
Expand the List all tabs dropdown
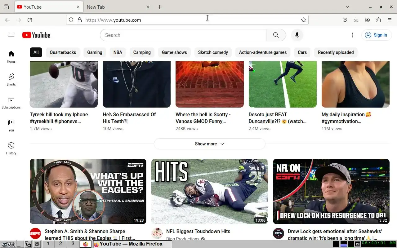click(347, 7)
